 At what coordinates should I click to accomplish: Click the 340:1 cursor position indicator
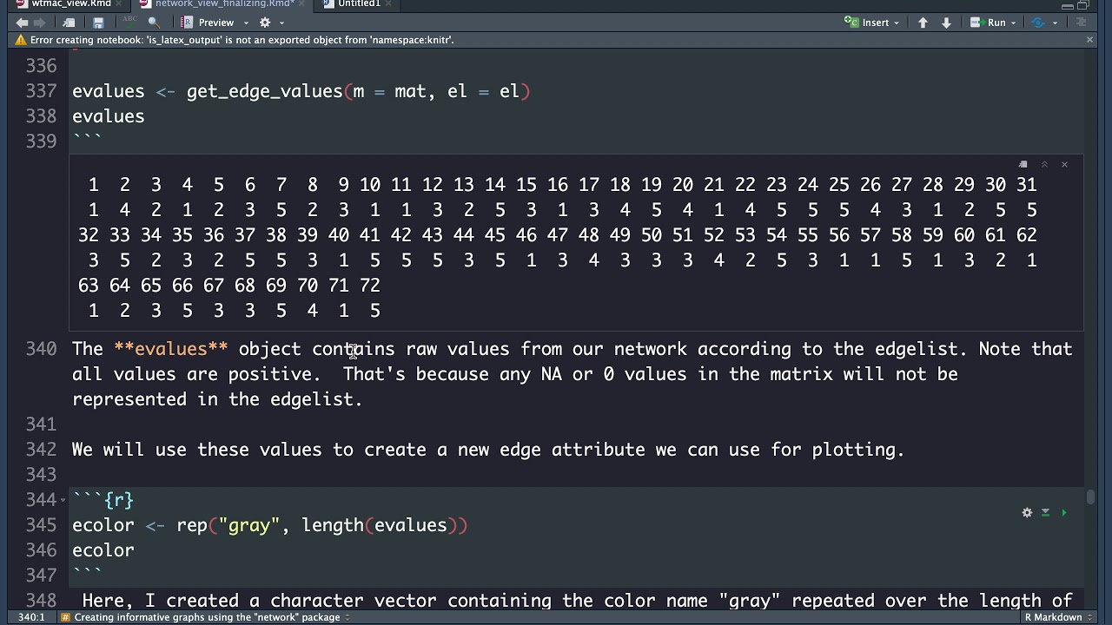(31, 617)
